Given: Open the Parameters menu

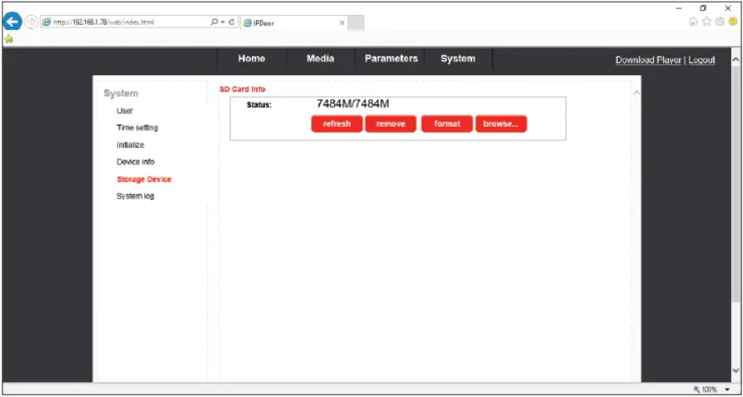Looking at the screenshot, I should coord(391,58).
